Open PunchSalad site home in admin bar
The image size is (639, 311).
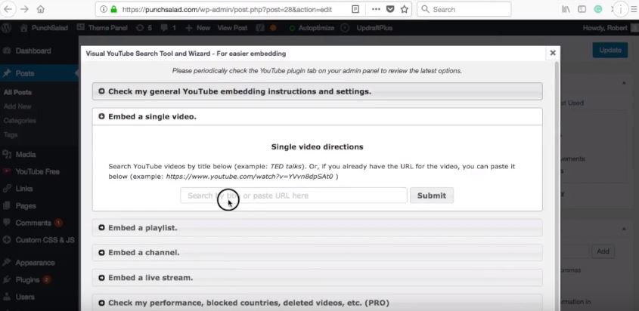(44, 28)
